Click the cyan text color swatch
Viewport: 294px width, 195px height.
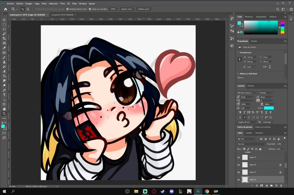point(268,108)
